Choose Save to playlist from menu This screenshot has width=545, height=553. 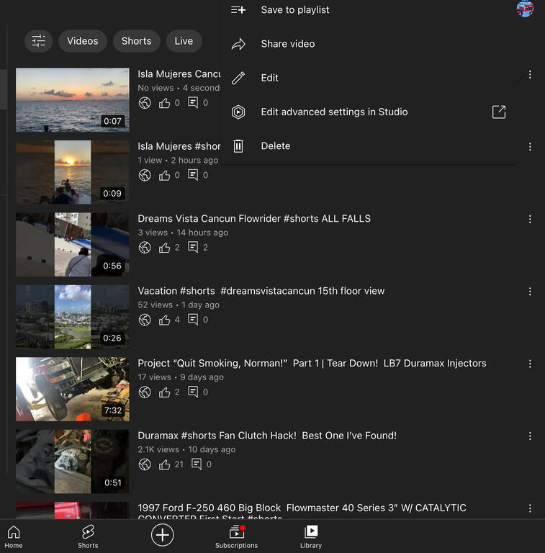pyautogui.click(x=295, y=10)
